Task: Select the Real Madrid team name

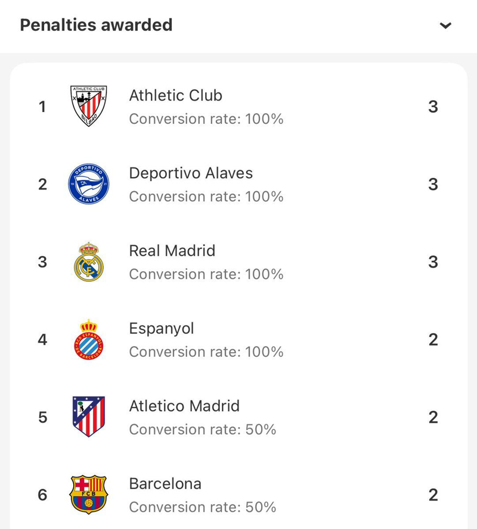Action: 172,251
